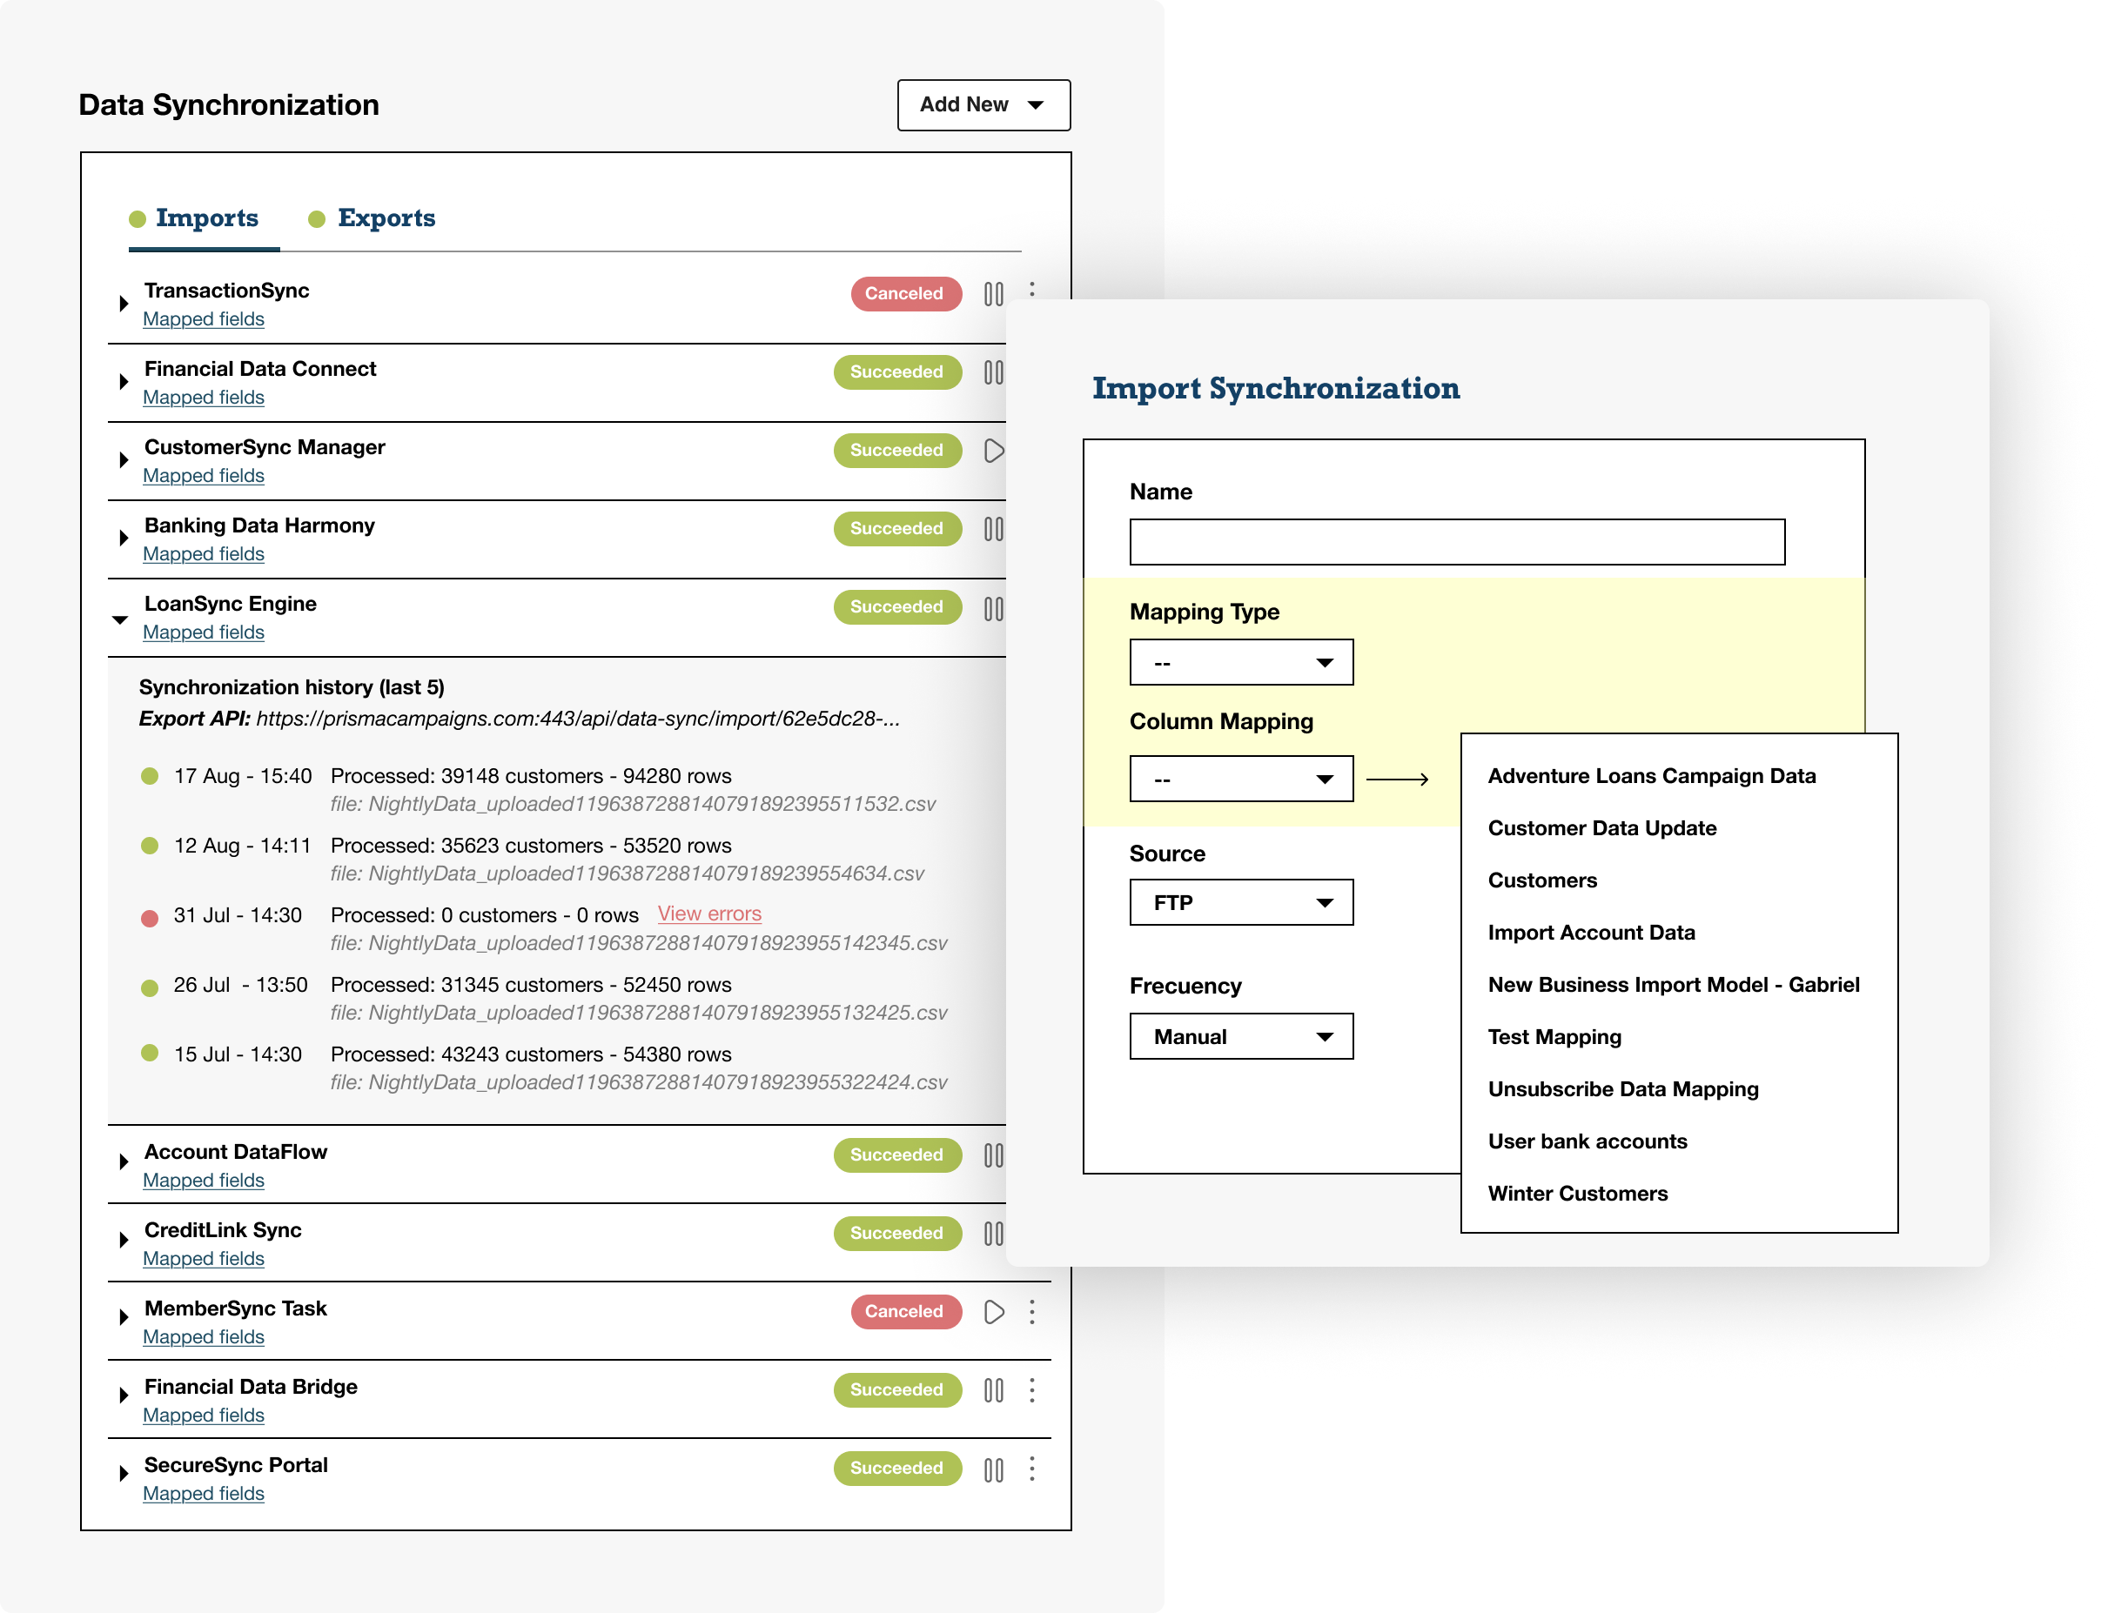
Task: Open Mapped fields for TransactionSync
Action: (204, 319)
